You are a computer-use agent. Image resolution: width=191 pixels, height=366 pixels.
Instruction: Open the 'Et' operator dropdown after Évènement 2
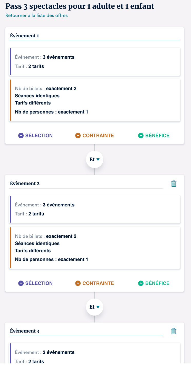[x=94, y=307]
